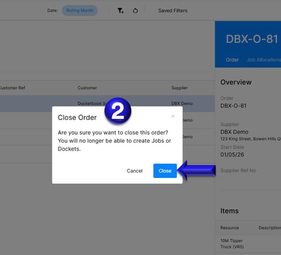281x255 pixels.
Task: Click the DBX-O-81 panel title
Action: pyautogui.click(x=252, y=39)
